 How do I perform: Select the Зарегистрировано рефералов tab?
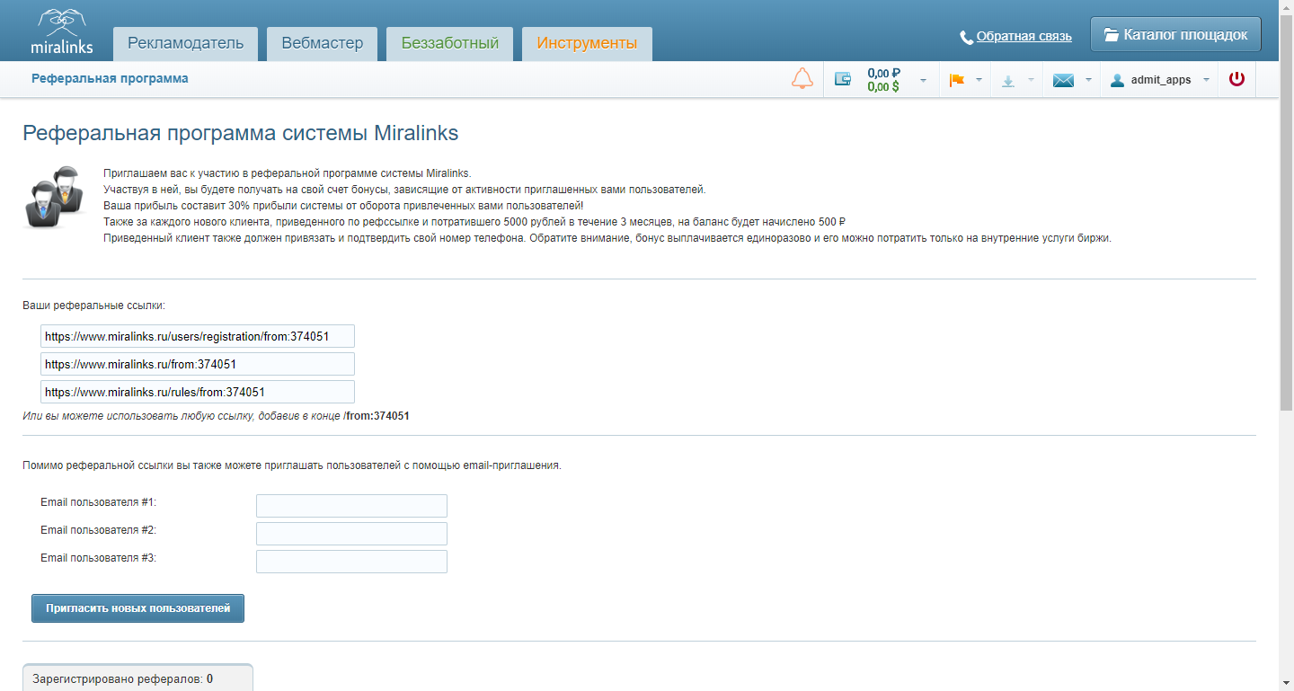(x=137, y=678)
